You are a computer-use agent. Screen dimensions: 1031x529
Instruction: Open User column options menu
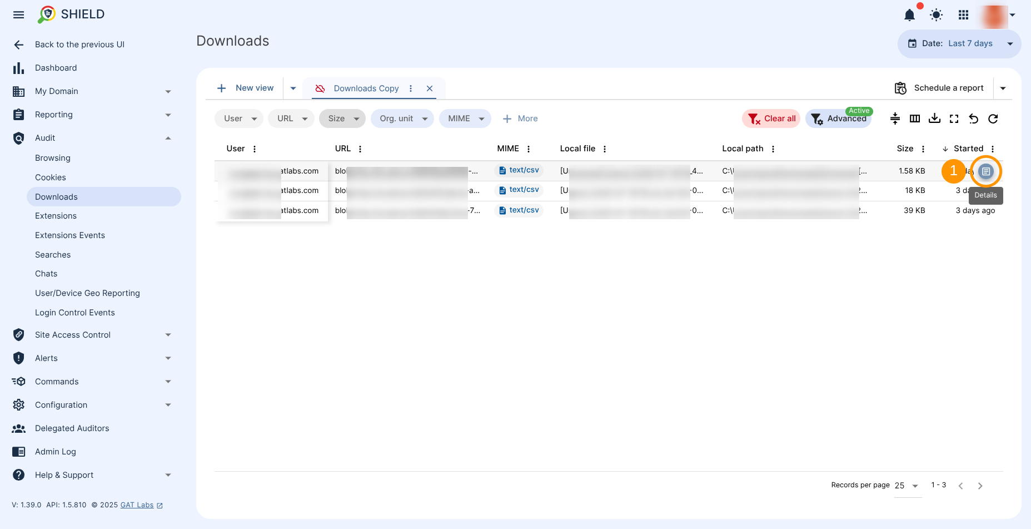click(x=255, y=149)
